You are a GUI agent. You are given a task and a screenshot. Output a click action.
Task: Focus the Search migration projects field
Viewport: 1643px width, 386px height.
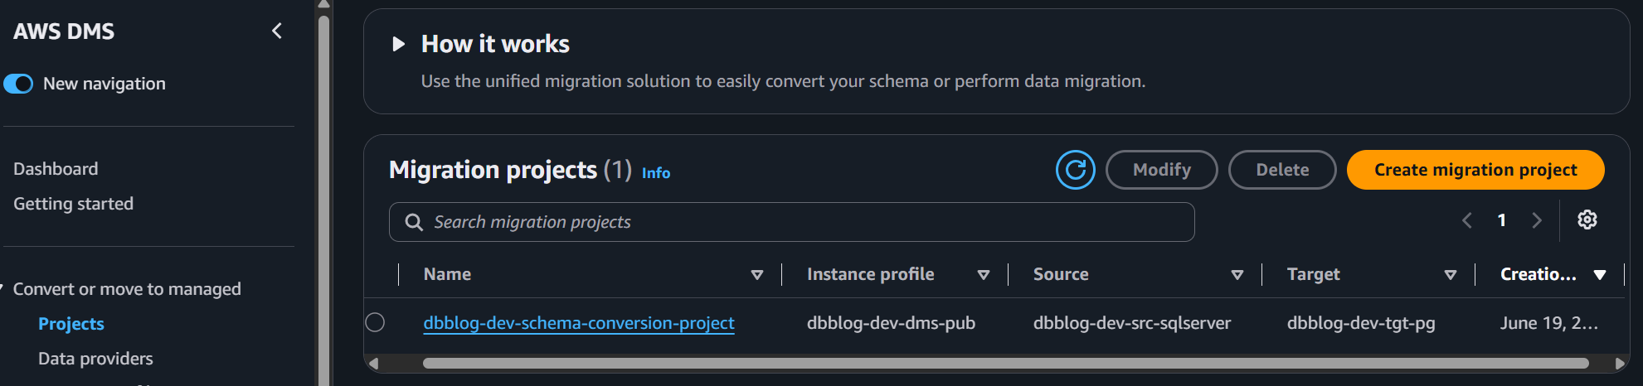coord(791,222)
